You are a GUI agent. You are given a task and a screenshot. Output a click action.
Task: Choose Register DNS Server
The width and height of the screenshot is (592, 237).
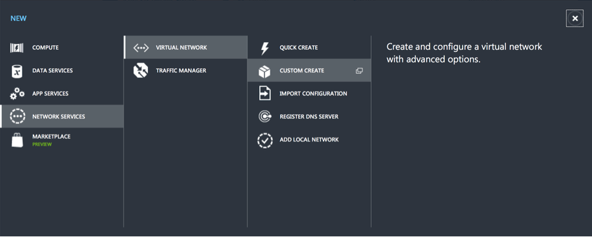coord(309,117)
